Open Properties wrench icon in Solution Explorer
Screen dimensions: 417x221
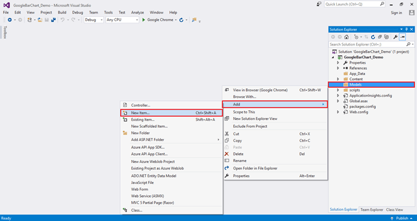click(395, 37)
